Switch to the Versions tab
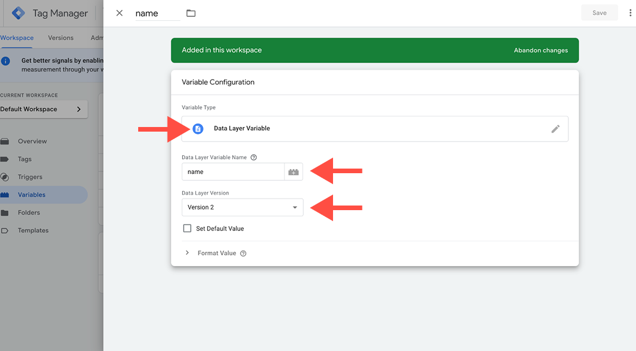This screenshot has width=636, height=351. pos(61,38)
